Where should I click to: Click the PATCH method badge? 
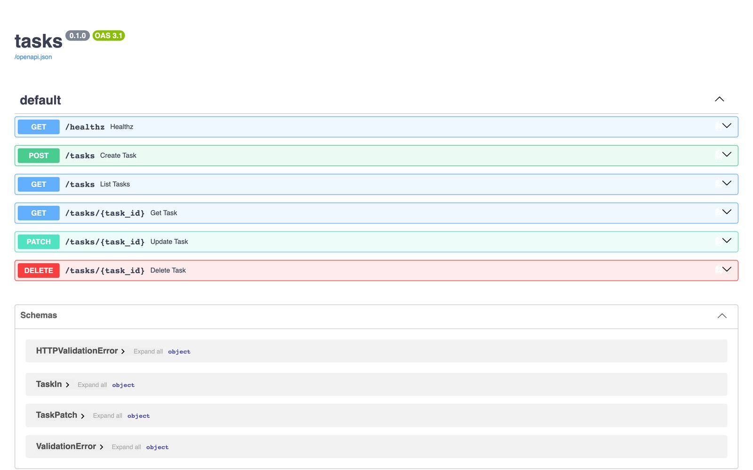(x=39, y=242)
